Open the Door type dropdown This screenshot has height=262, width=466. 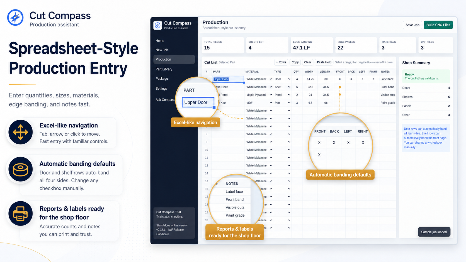click(x=282, y=79)
